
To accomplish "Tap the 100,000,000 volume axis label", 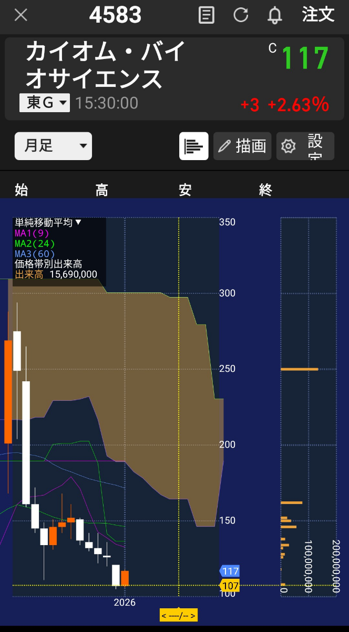I will [308, 566].
